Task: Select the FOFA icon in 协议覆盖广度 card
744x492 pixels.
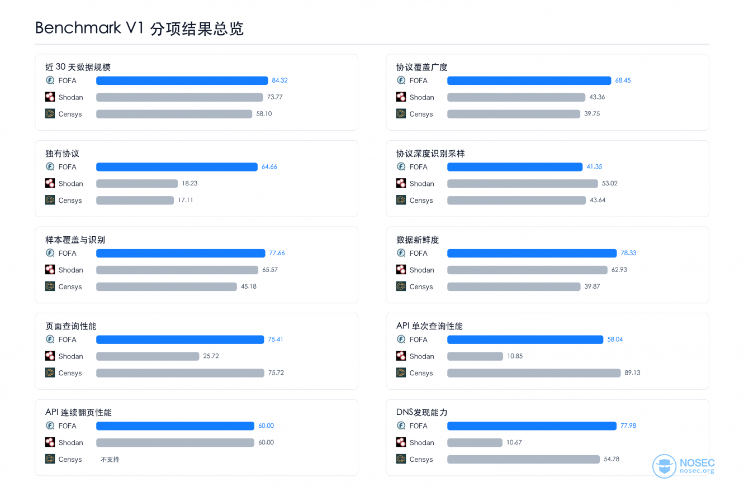Action: 401,80
